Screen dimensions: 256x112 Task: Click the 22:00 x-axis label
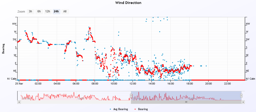click(x=227, y=84)
